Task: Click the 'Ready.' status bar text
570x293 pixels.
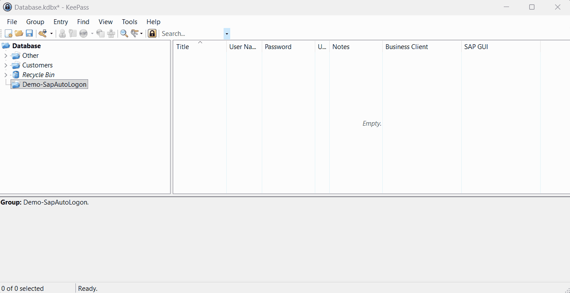Action: [88, 289]
